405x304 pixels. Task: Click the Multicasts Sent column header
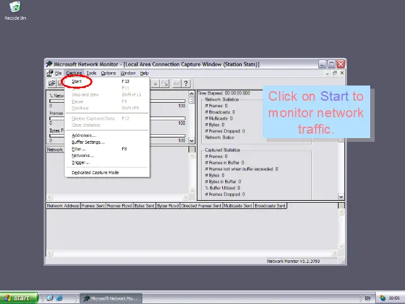[238, 206]
